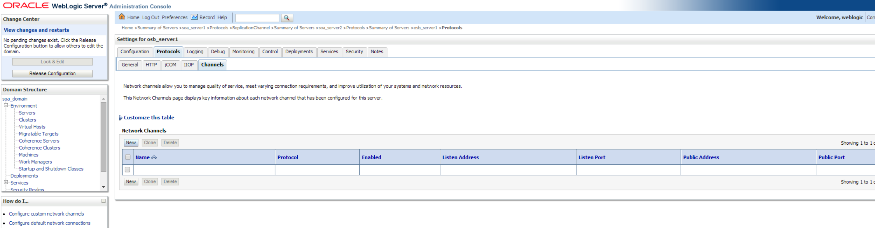Select Servers in Domain Structure tree
The image size is (875, 228).
coord(27,113)
